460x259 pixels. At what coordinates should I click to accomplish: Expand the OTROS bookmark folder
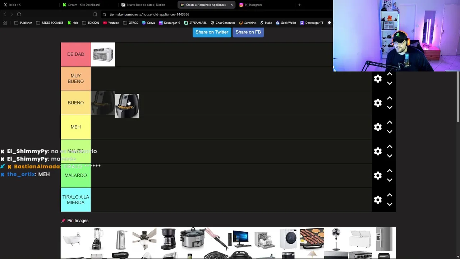(130, 23)
